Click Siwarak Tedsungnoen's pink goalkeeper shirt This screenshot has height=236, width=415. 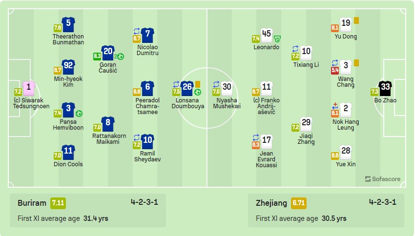(x=29, y=89)
